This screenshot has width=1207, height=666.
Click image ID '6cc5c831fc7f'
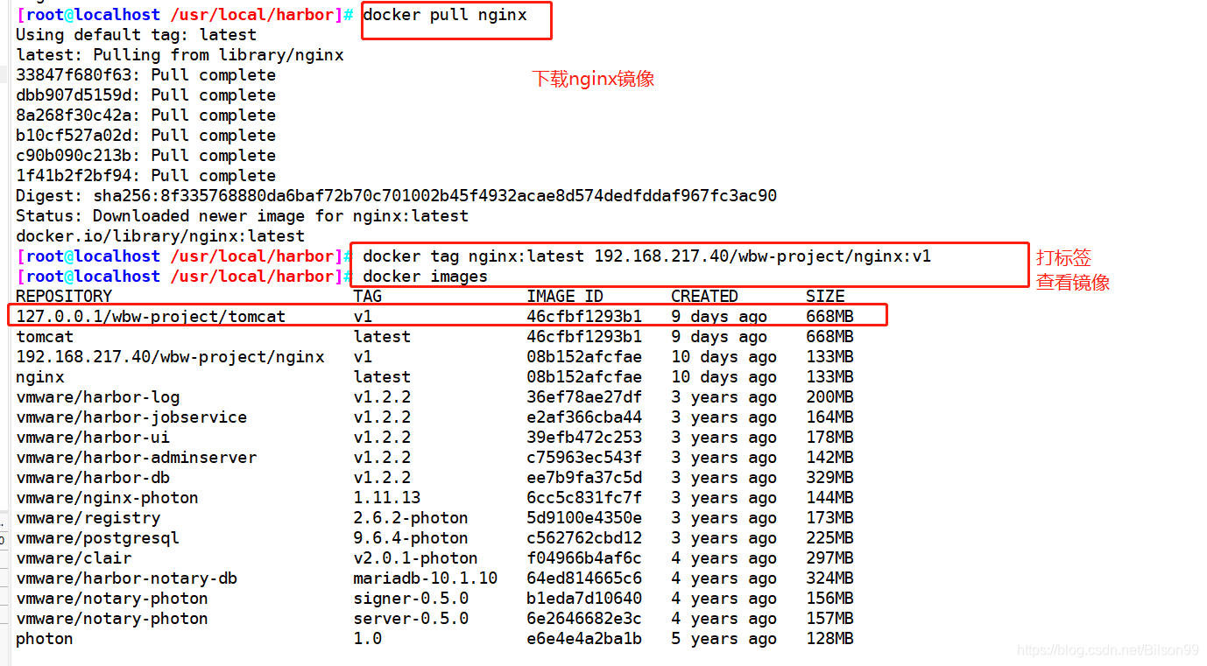click(x=584, y=498)
